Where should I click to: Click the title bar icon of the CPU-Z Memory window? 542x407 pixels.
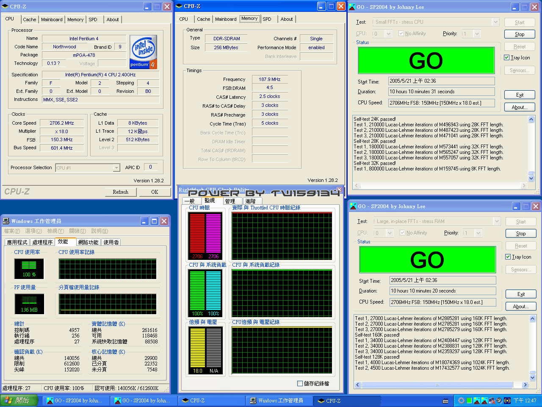[179, 6]
